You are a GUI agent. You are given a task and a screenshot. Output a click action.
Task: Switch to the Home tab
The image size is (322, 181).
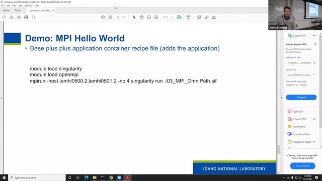6,10
